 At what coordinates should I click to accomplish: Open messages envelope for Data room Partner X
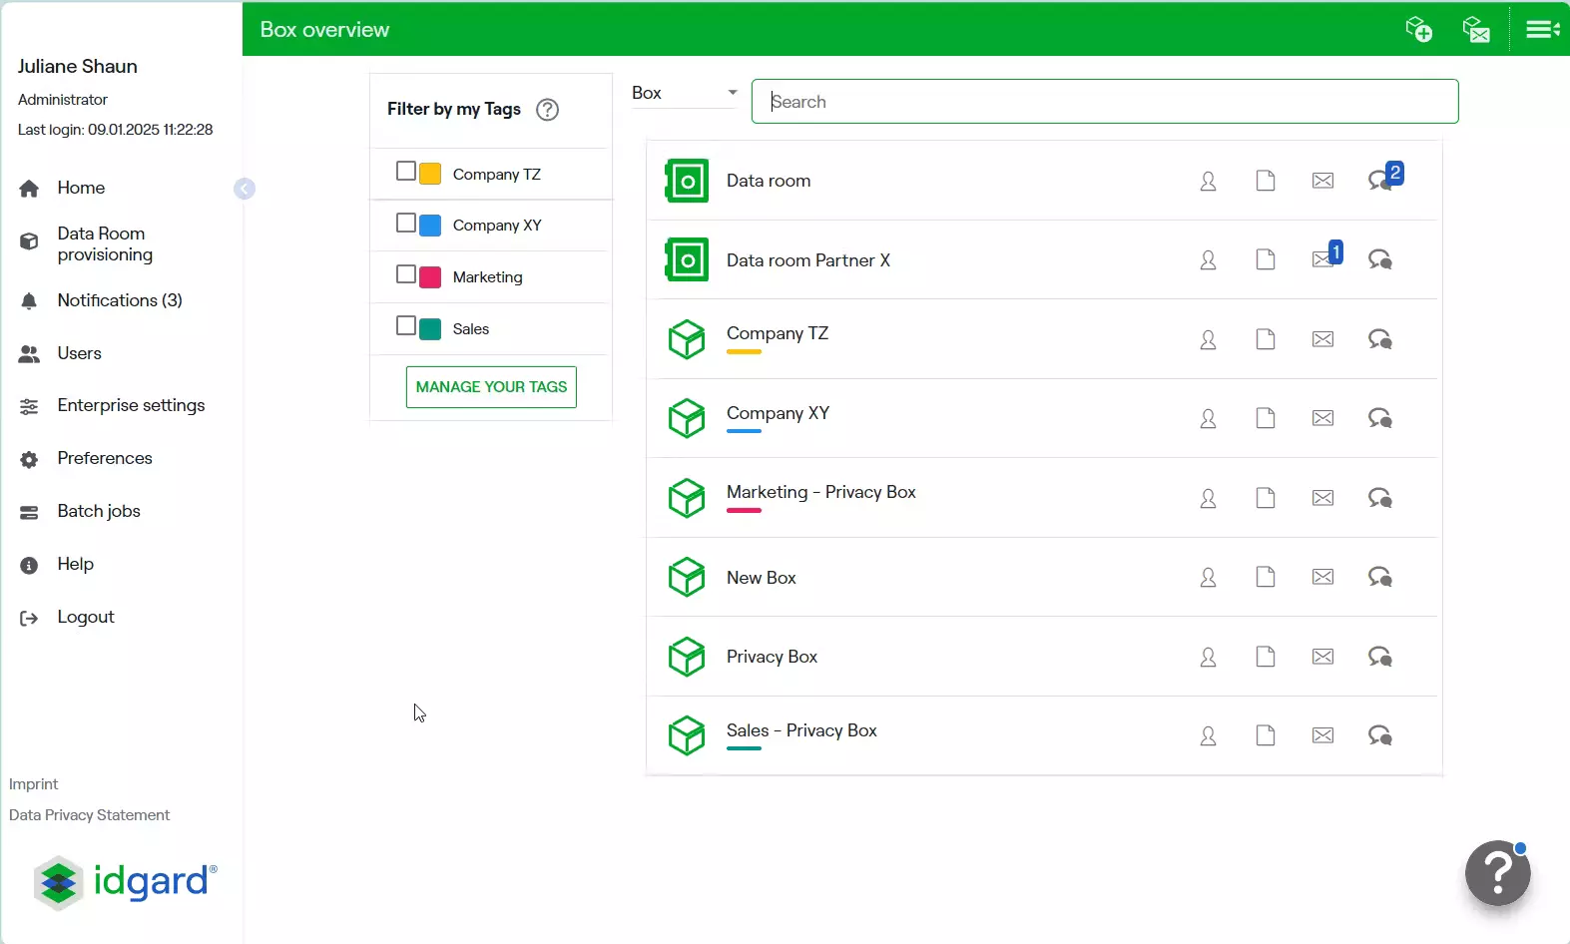pos(1323,259)
